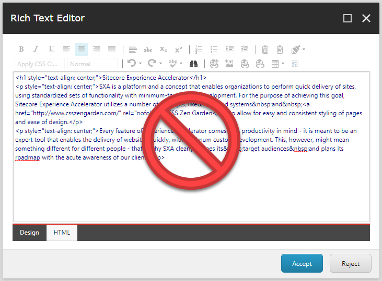Open find and replace binoculars

tap(194, 64)
